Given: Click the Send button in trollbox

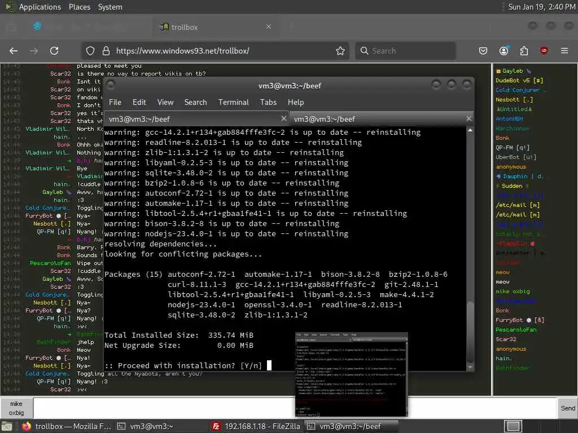Looking at the screenshot, I should click(x=568, y=408).
